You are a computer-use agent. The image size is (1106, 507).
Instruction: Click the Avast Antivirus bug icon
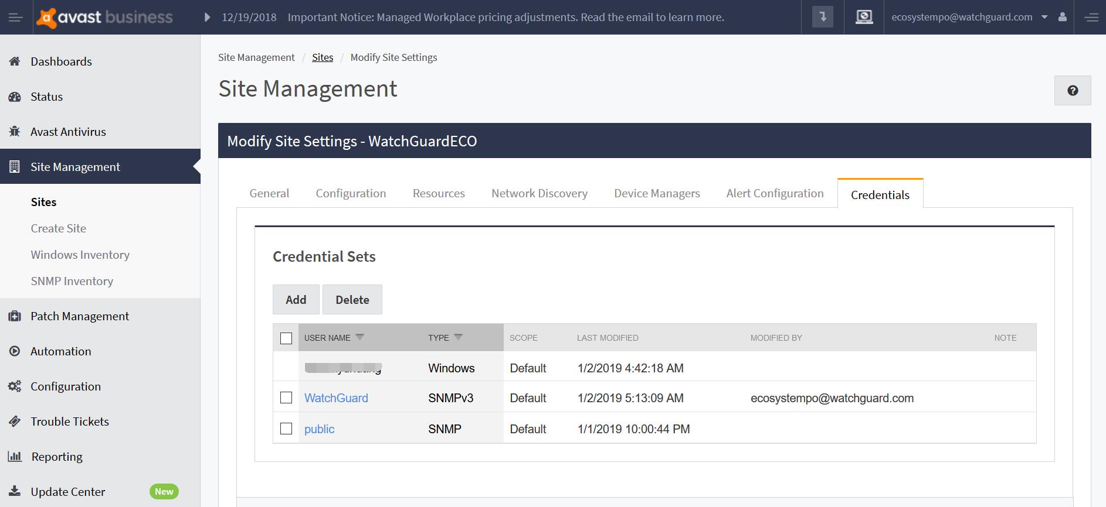[15, 131]
